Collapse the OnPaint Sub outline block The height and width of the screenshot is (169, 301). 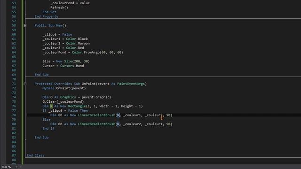[x=25, y=84]
